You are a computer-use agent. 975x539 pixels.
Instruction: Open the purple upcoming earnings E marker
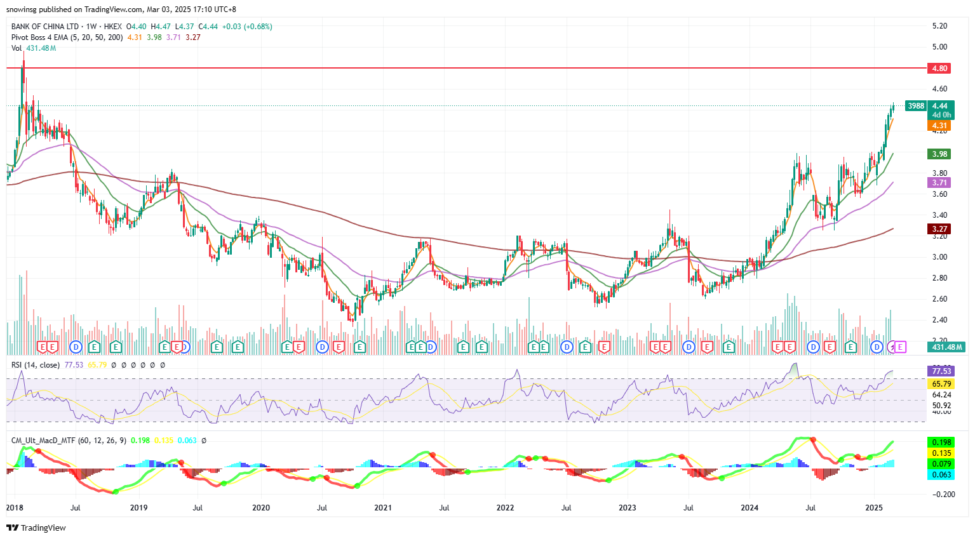point(901,347)
